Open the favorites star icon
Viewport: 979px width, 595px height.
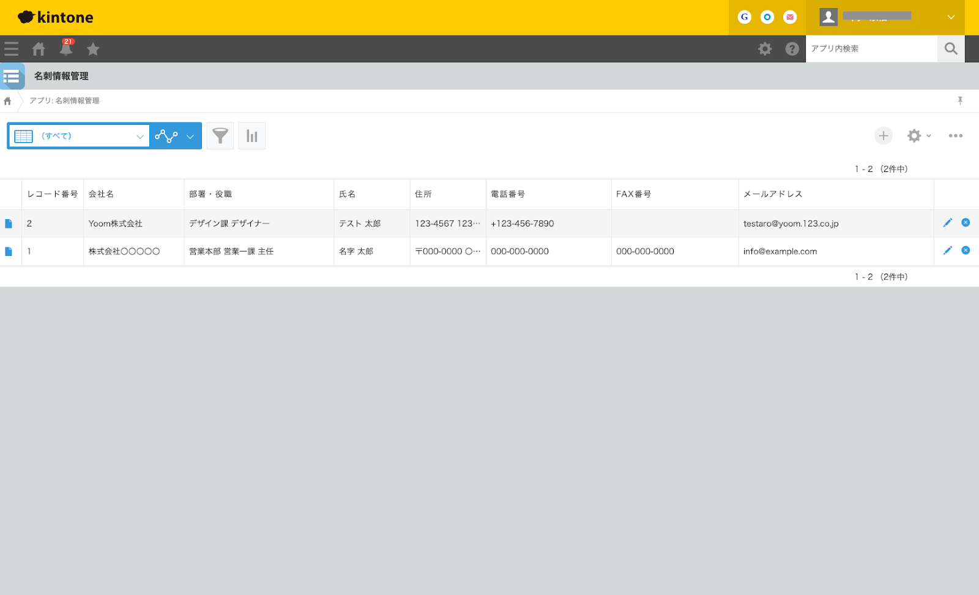(93, 49)
